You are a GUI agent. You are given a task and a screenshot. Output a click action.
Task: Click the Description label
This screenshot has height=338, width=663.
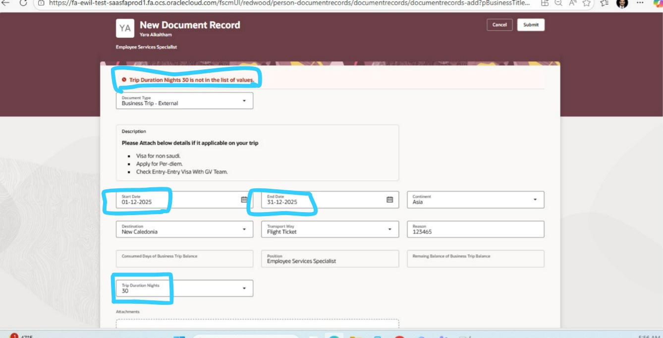pos(134,131)
